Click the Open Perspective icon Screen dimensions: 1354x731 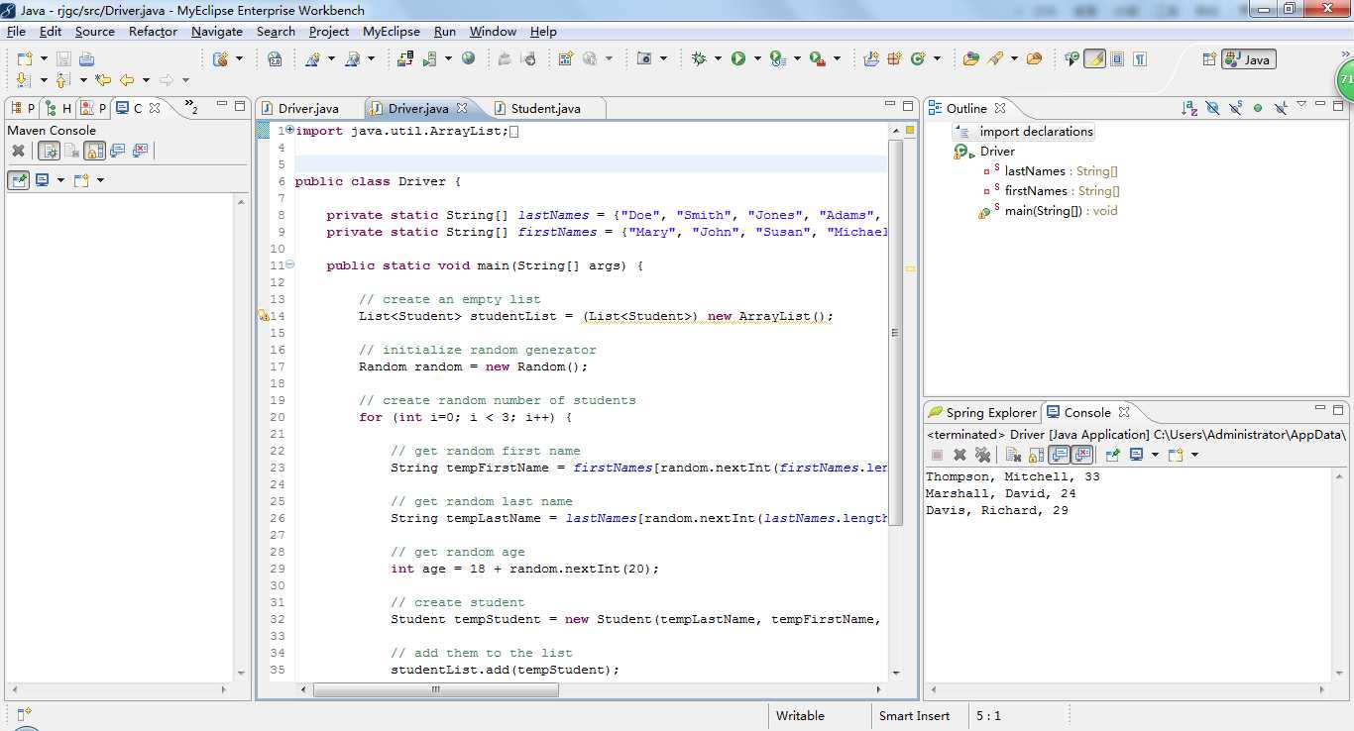[1209, 59]
